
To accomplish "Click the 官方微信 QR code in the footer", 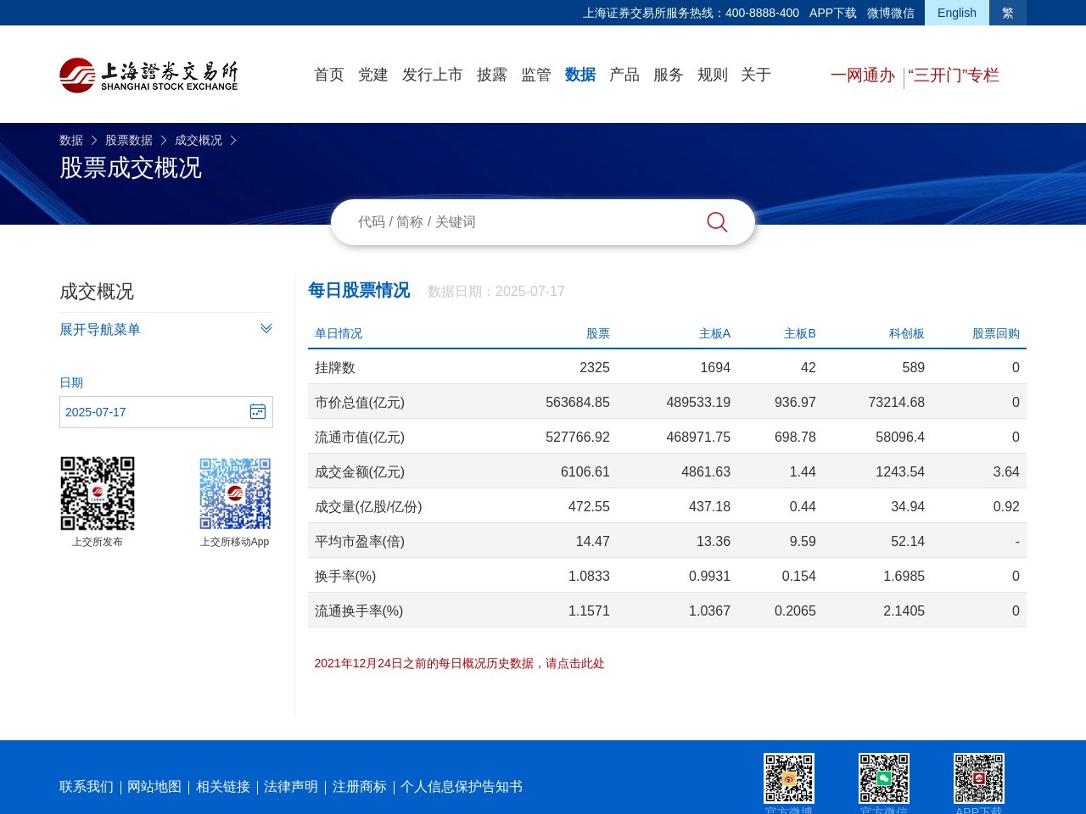I will click(x=884, y=778).
